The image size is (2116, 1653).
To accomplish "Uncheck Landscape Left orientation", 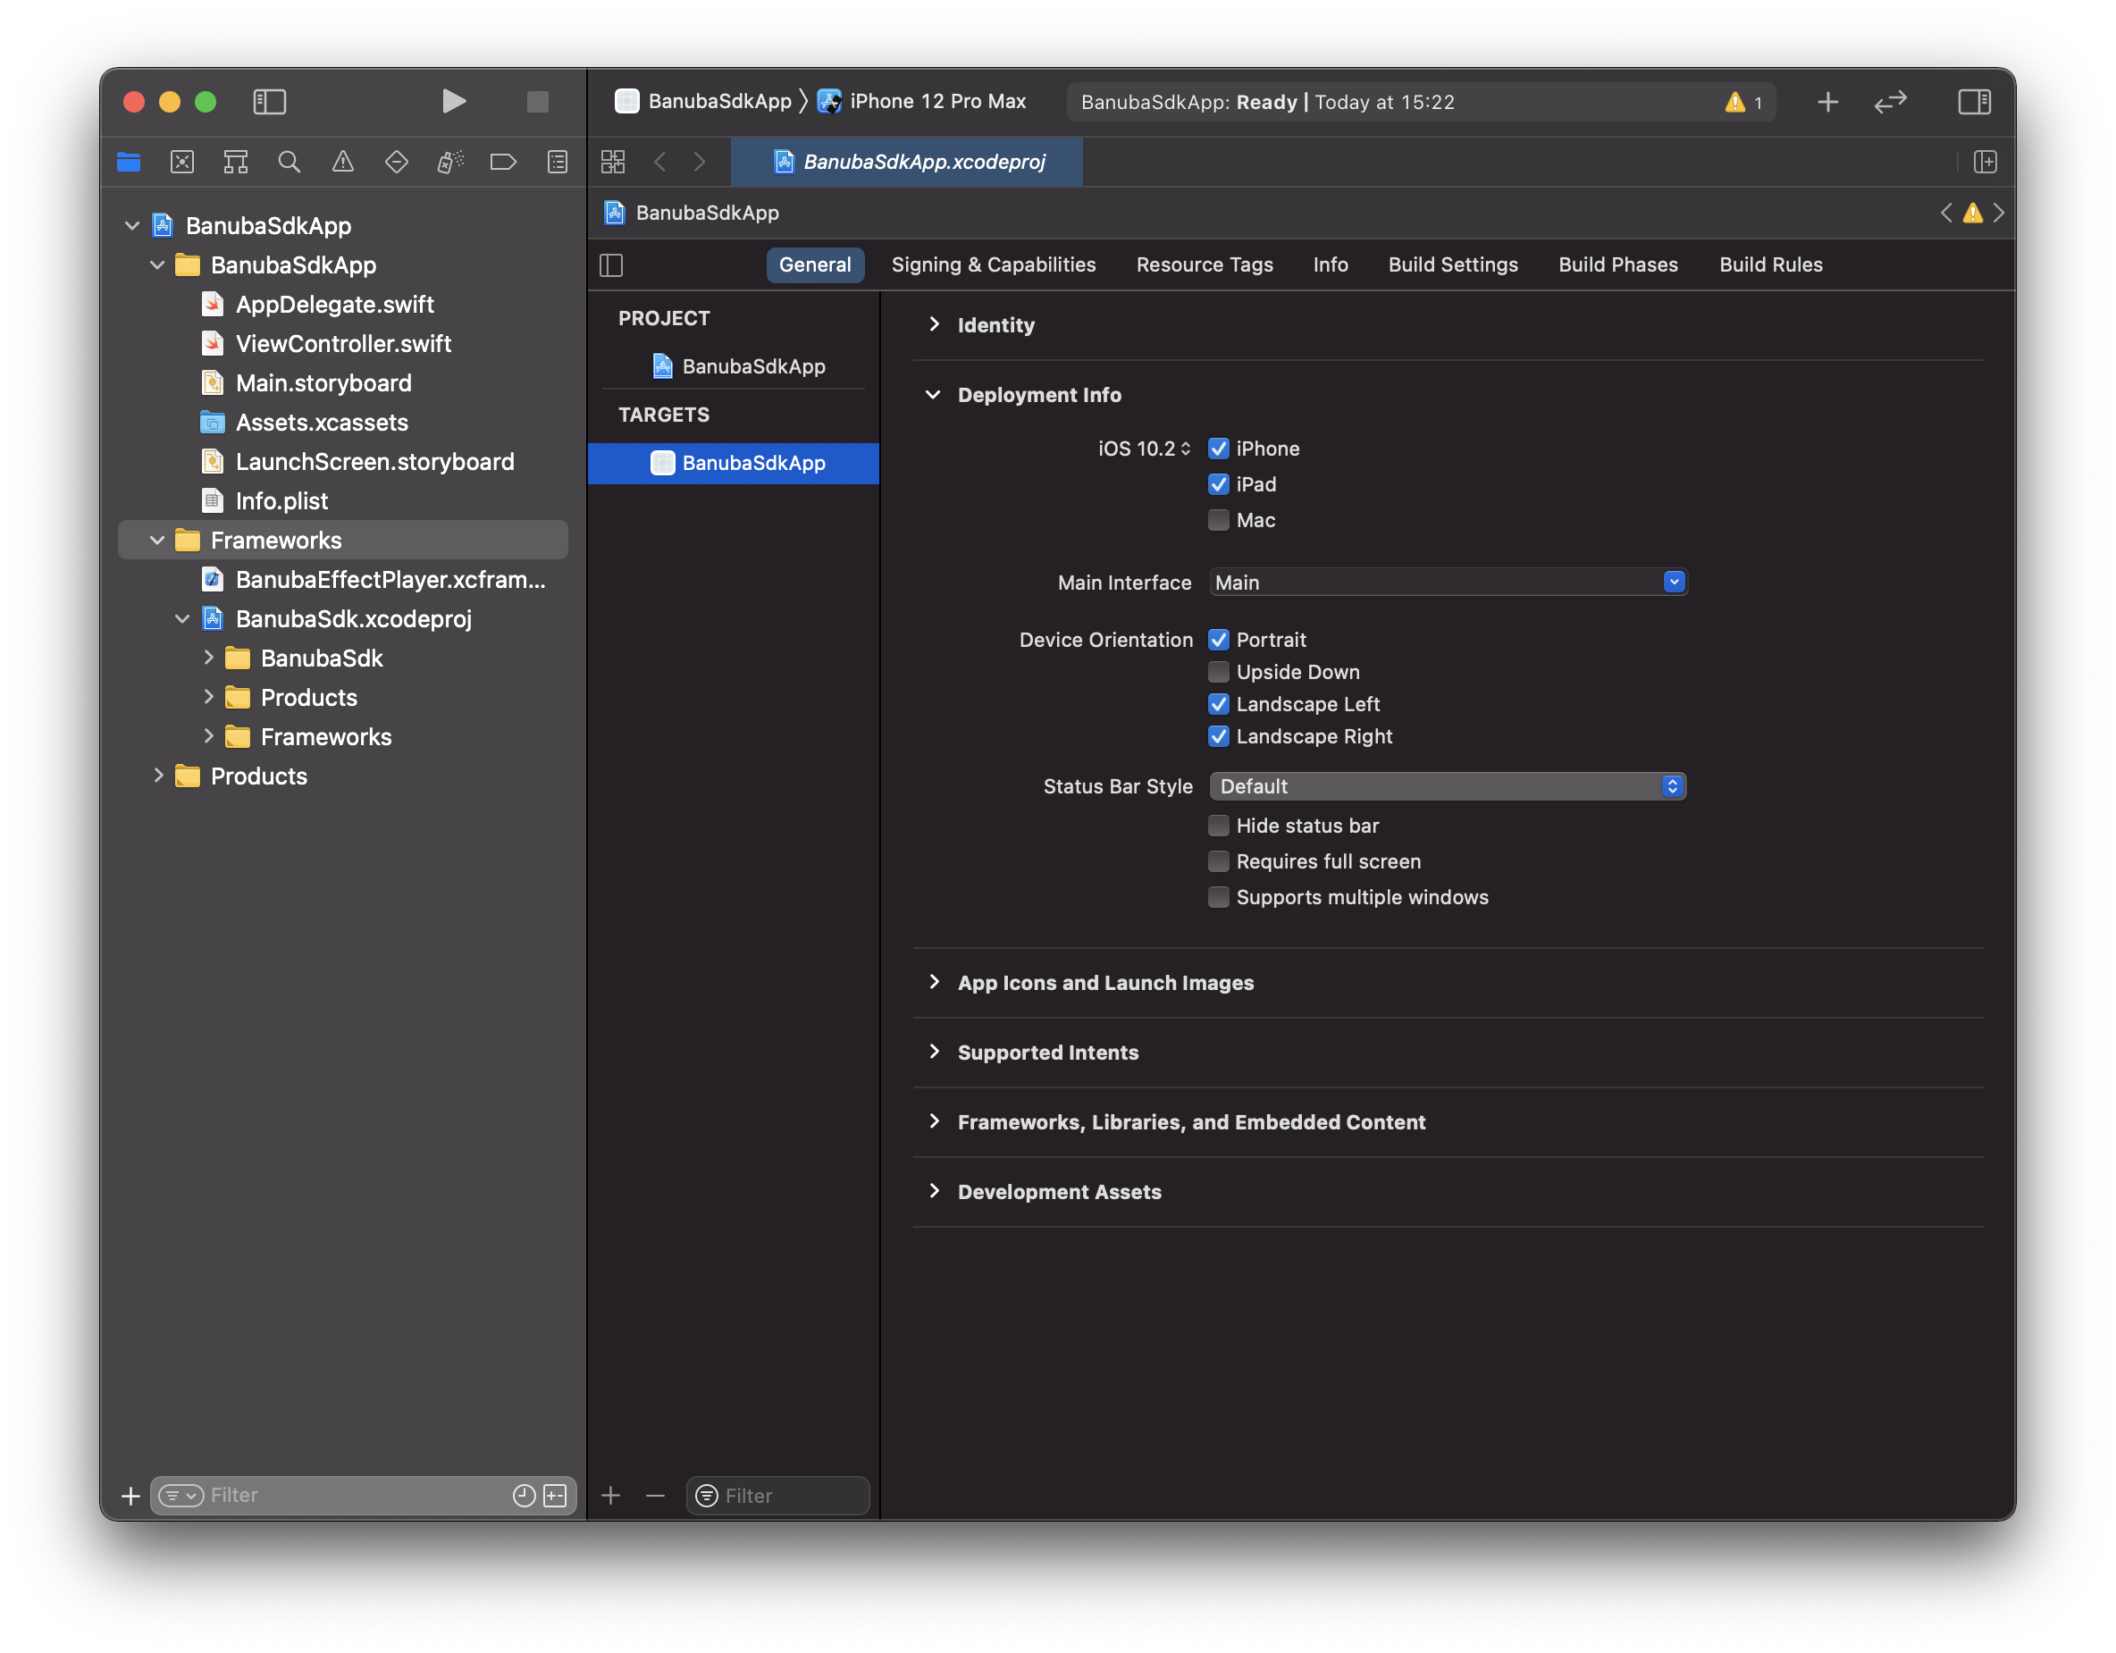I will click(1219, 704).
